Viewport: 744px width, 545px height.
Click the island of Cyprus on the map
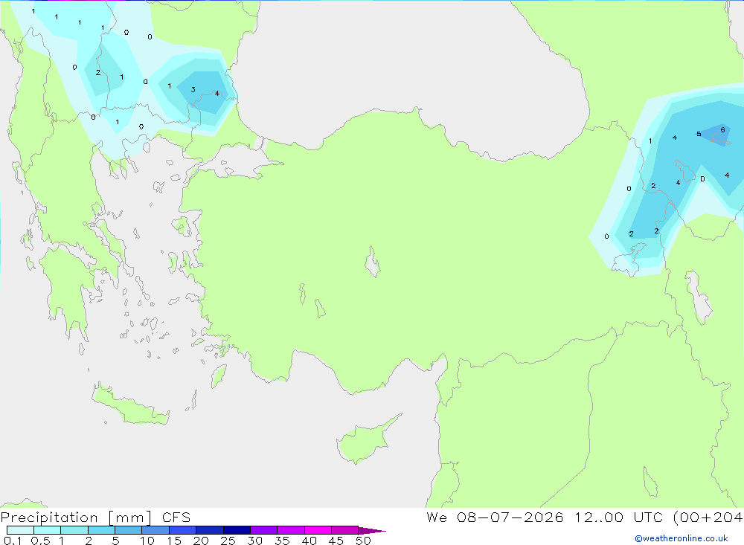coord(366,440)
